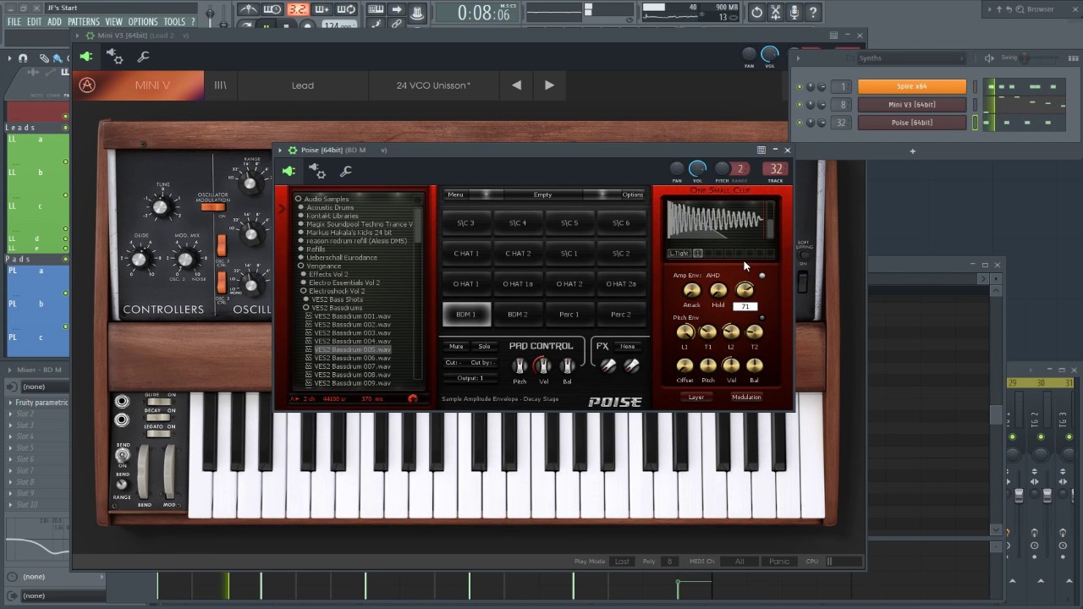This screenshot has height=609, width=1083.
Task: Select the Spire x64 channel button
Action: pyautogui.click(x=912, y=86)
